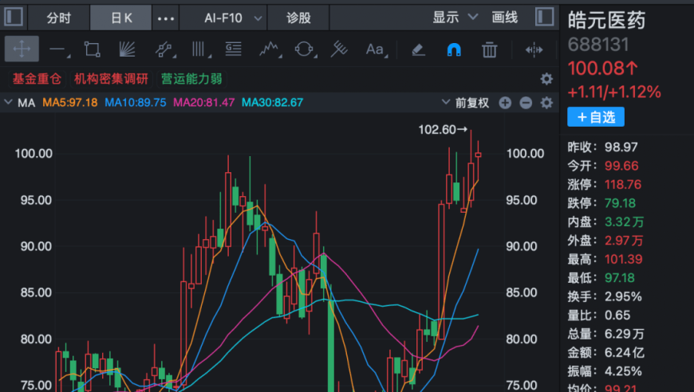Choose the fan lines drawing tool

click(x=127, y=49)
